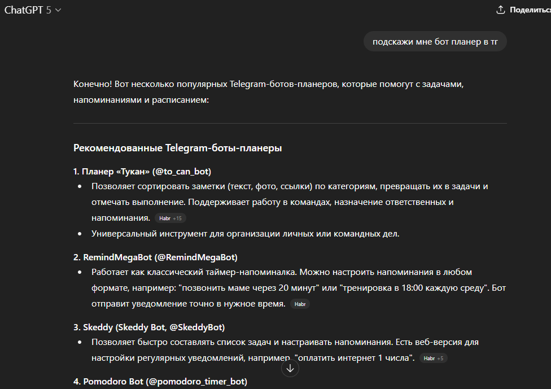Viewport: 551px width, 389px height.
Task: Click the heading 'Рекомендованные Telegram-боты-планеры'
Action: pyautogui.click(x=177, y=148)
